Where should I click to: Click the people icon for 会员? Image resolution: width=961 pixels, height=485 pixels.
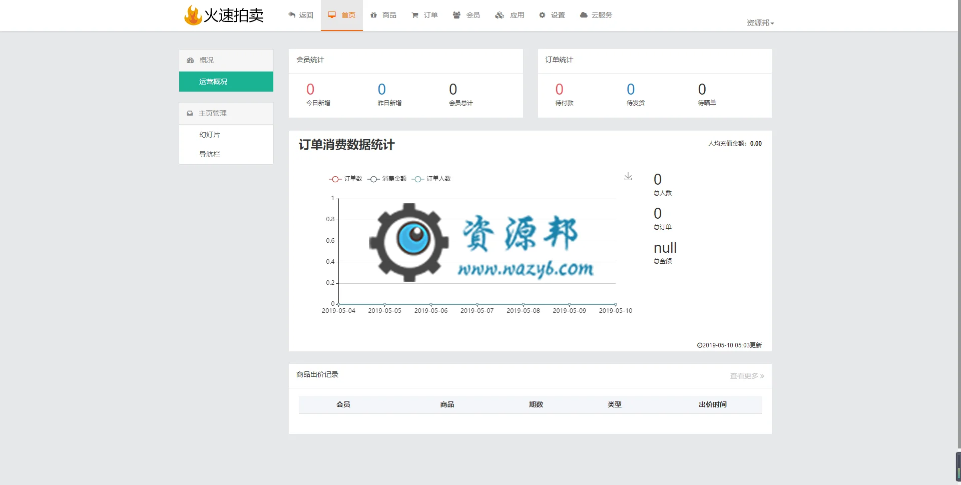tap(456, 15)
